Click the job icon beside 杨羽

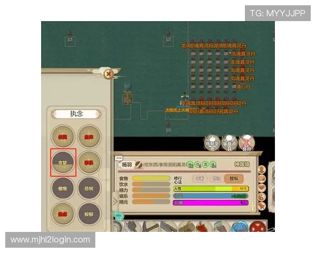[139, 164]
